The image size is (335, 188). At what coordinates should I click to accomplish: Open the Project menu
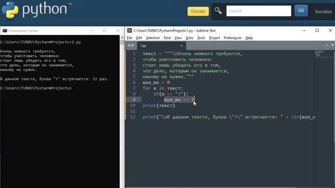214,38
